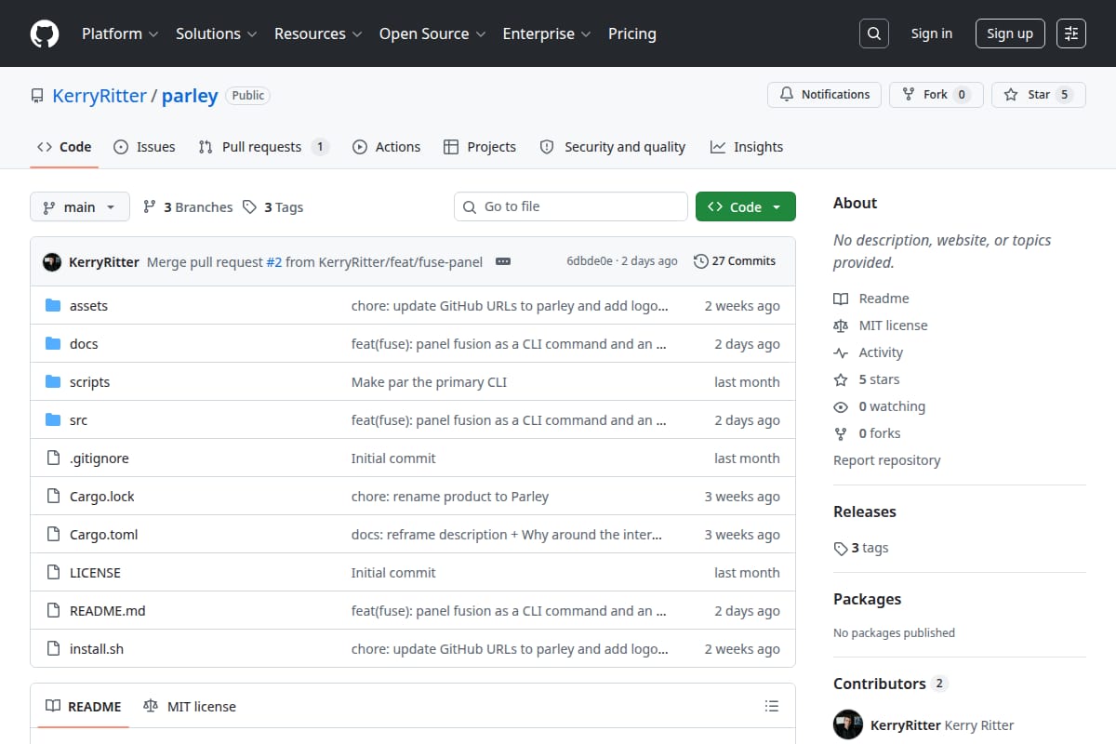The height and width of the screenshot is (744, 1116).
Task: Switch to the Insights tab
Action: coord(747,147)
